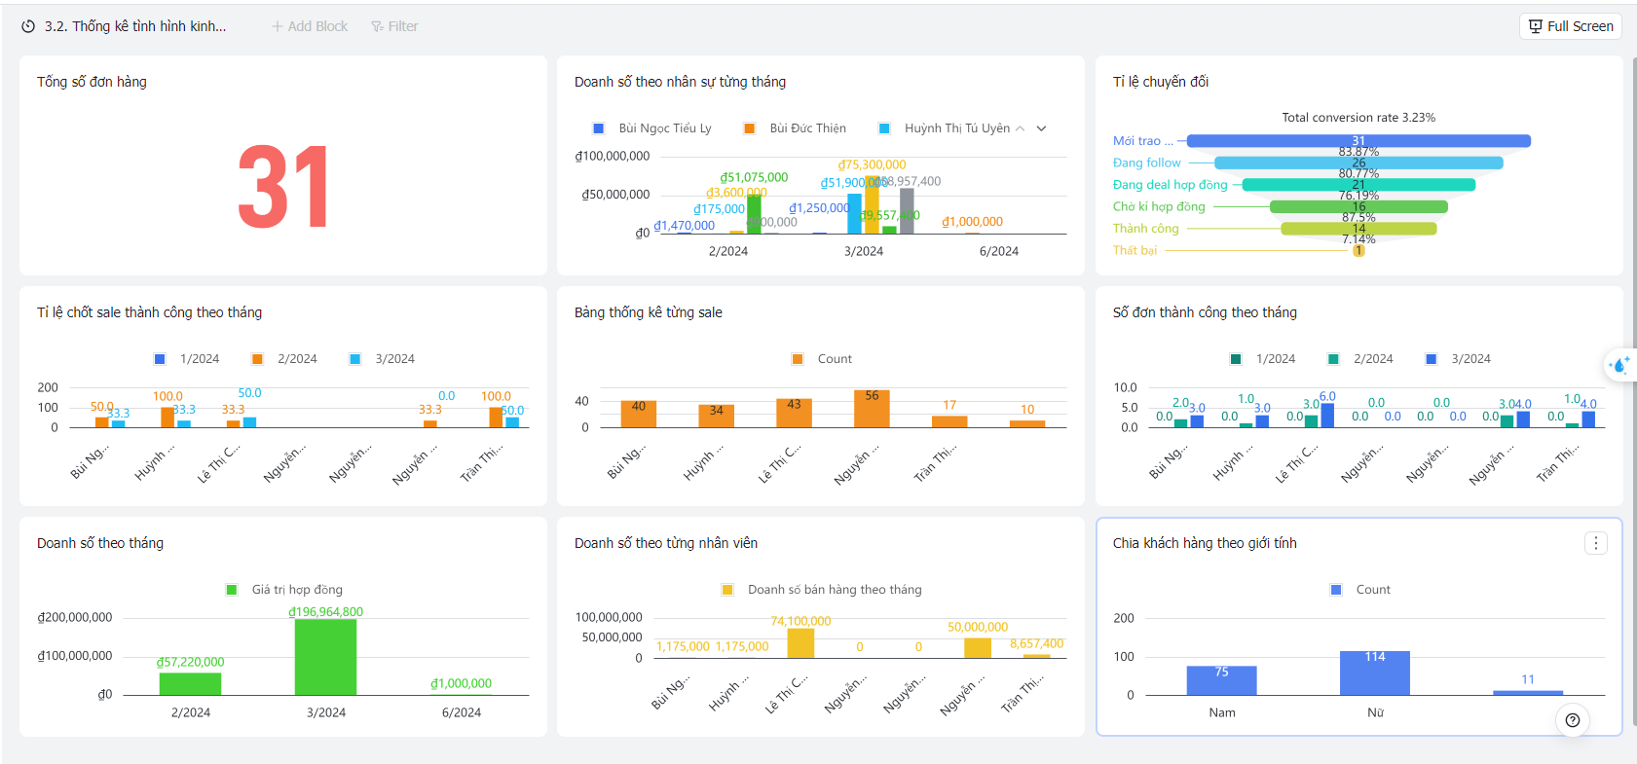This screenshot has height=764, width=1637.
Task: Toggle 2/2024 in the Số đơn thành công legend
Action: point(1360,359)
